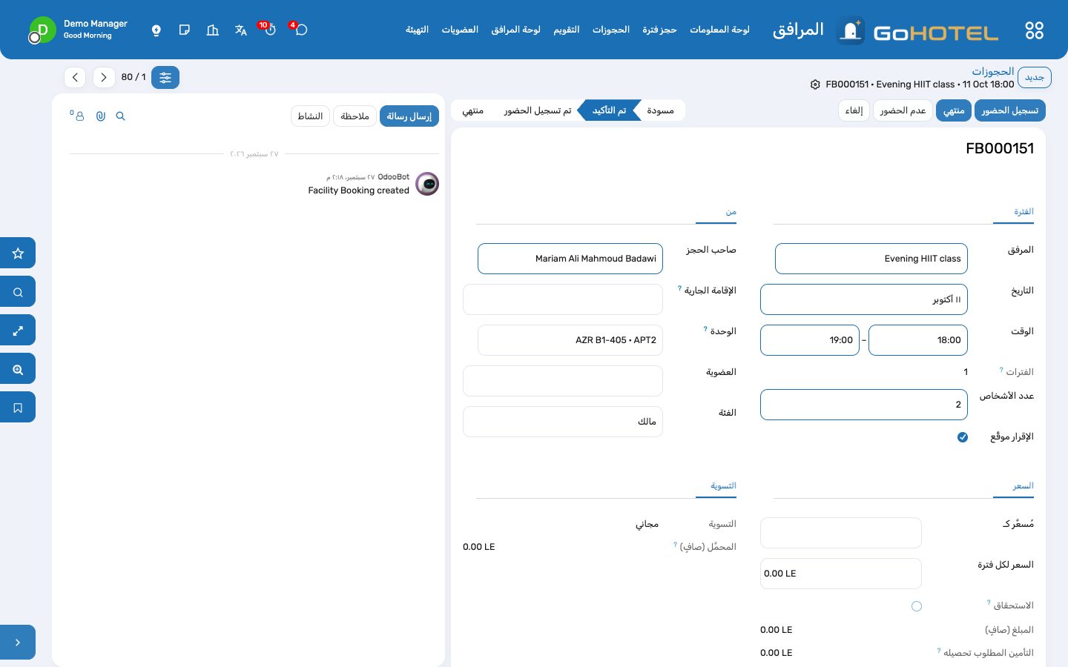
Task: Show followers person icon in chatter
Action: (78, 116)
